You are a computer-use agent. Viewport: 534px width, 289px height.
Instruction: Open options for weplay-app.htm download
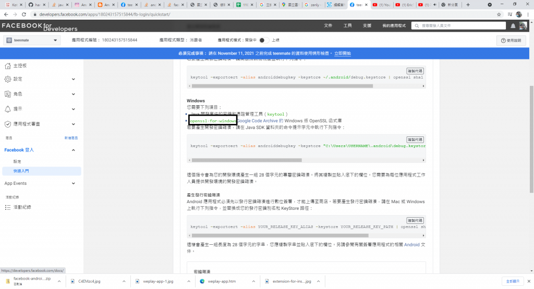click(x=253, y=281)
